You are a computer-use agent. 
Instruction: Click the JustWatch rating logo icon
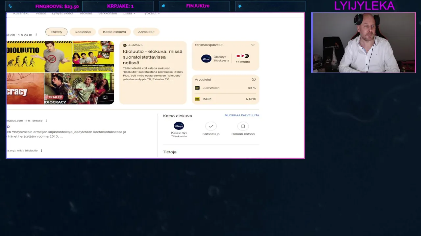click(x=197, y=88)
